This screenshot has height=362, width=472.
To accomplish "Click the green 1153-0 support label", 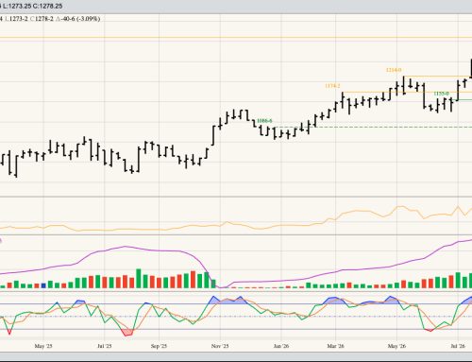I will pyautogui.click(x=441, y=94).
